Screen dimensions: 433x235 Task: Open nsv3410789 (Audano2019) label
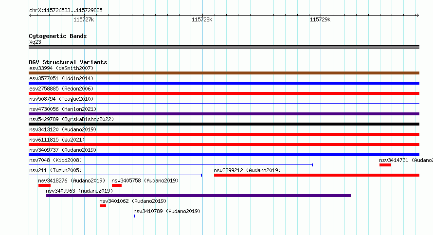(167, 211)
